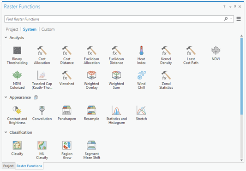Open the Resample function
The width and height of the screenshot is (246, 171).
[92, 113]
